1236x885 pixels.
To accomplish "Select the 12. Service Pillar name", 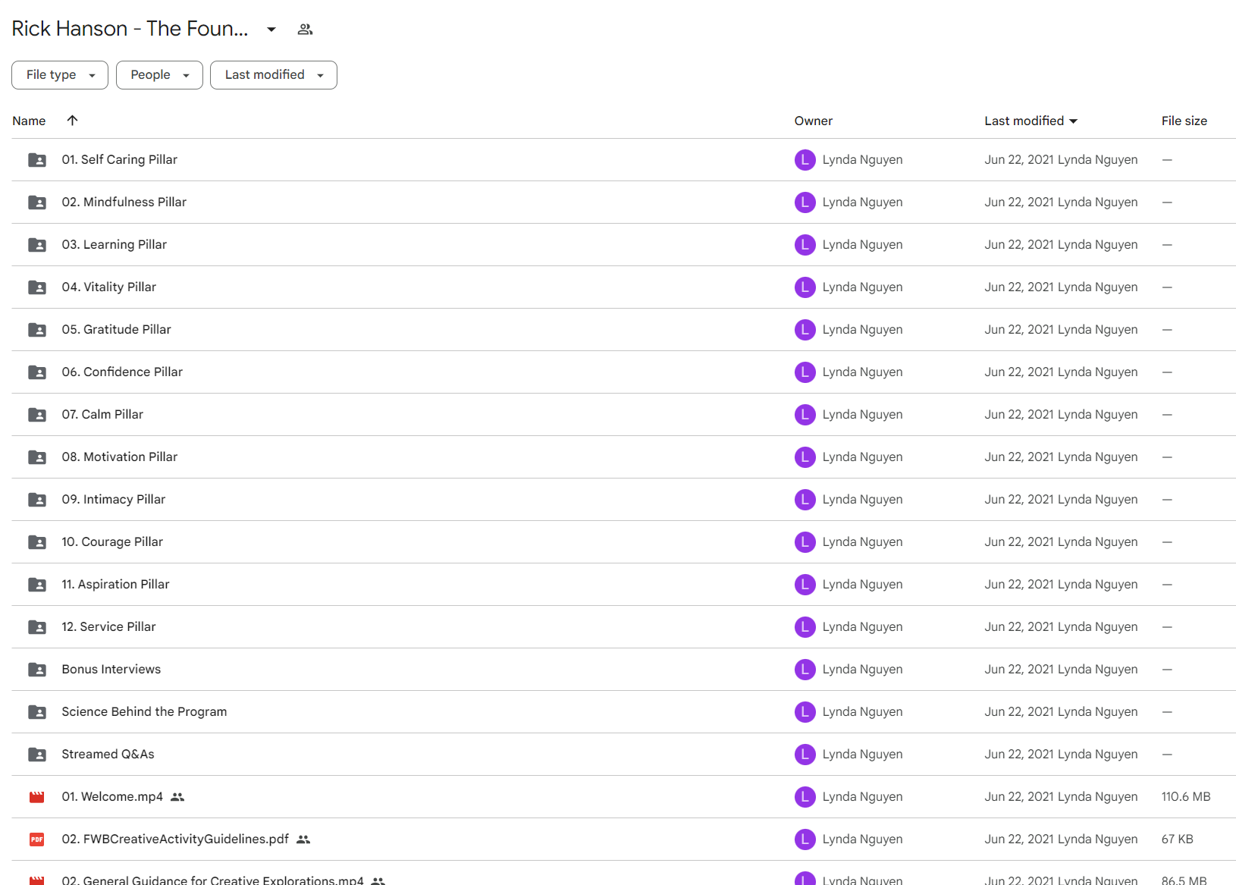I will [x=109, y=627].
